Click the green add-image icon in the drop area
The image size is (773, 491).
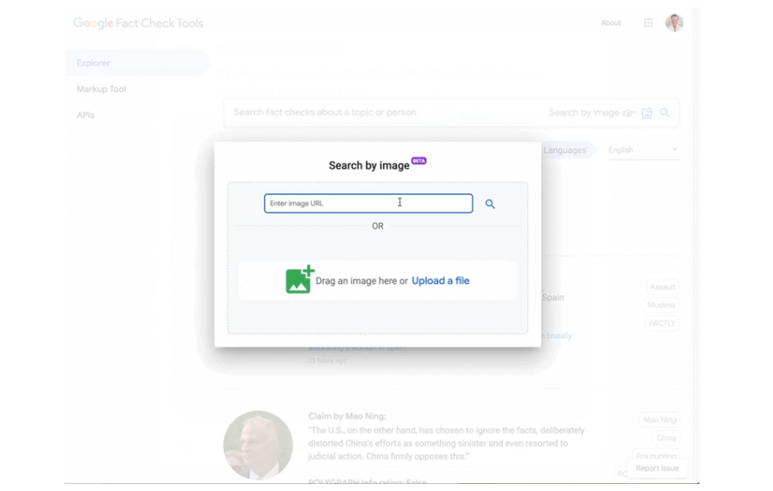click(300, 280)
